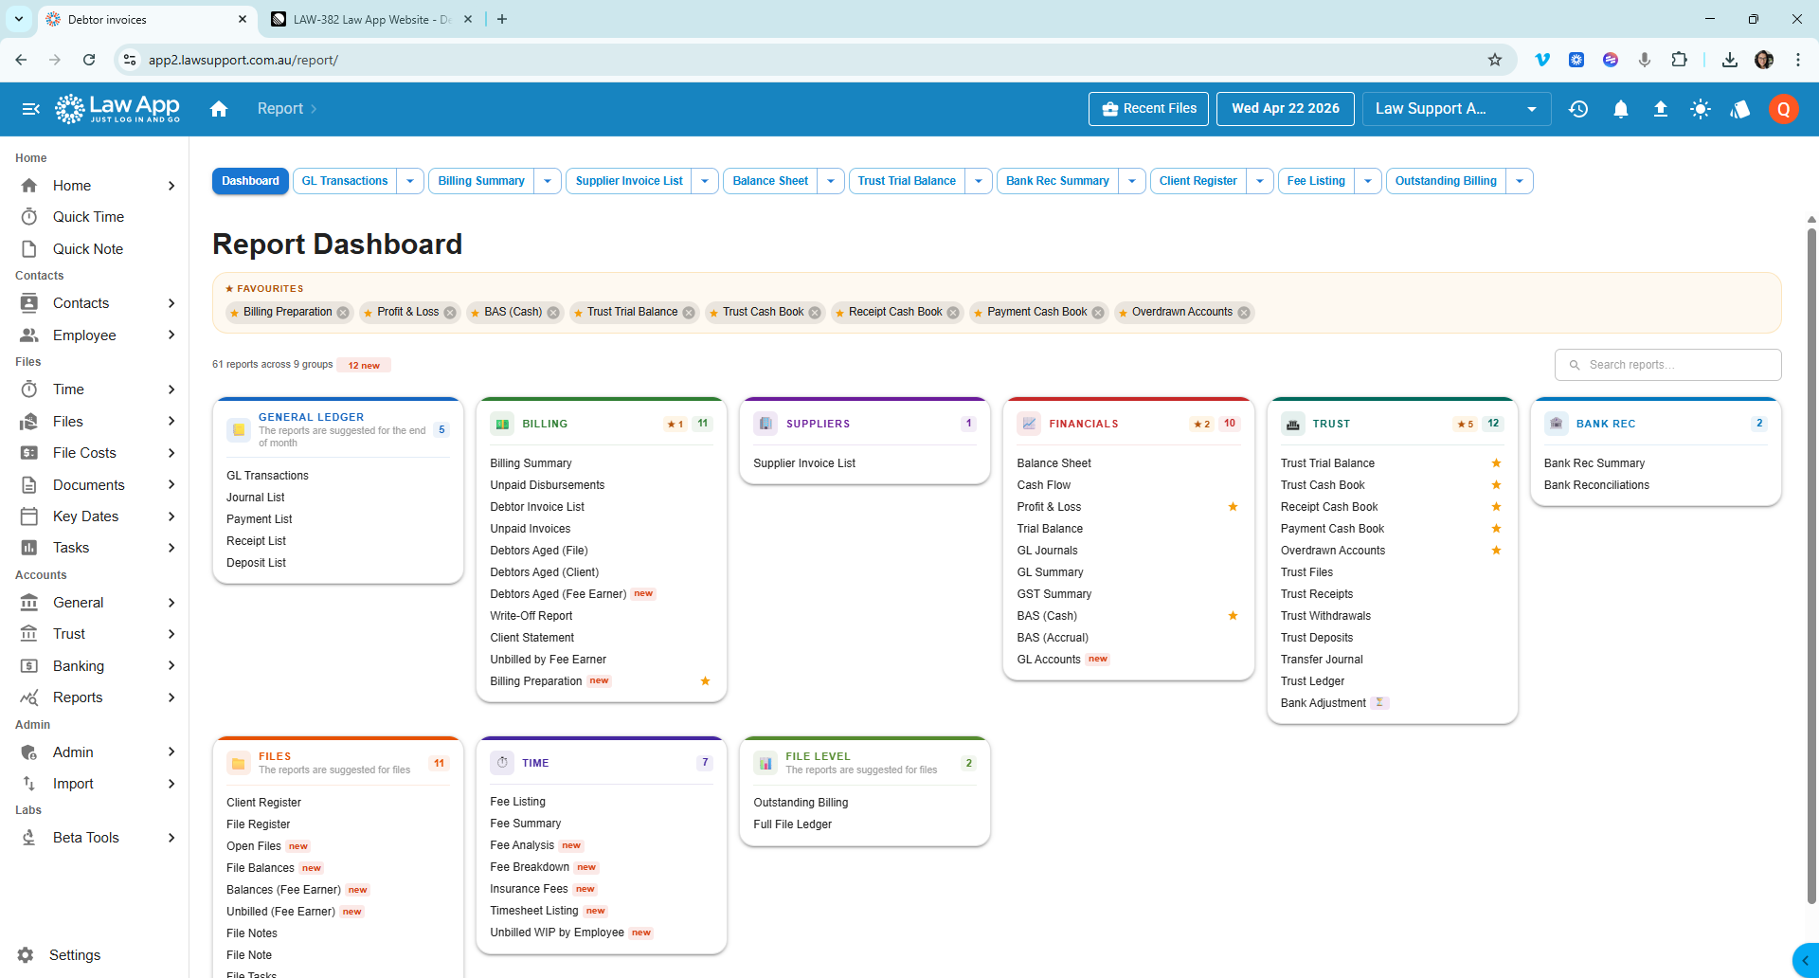Open the browser extensions puzzle icon
The image size is (1819, 978).
[1679, 60]
